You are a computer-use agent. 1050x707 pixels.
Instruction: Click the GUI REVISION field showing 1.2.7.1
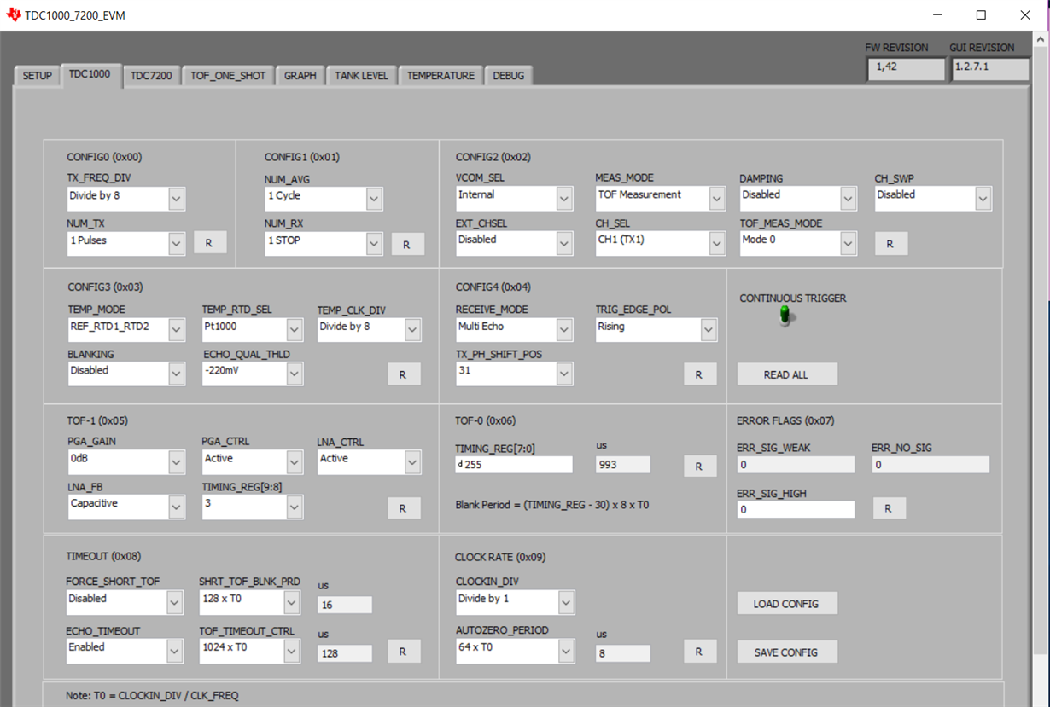(990, 69)
